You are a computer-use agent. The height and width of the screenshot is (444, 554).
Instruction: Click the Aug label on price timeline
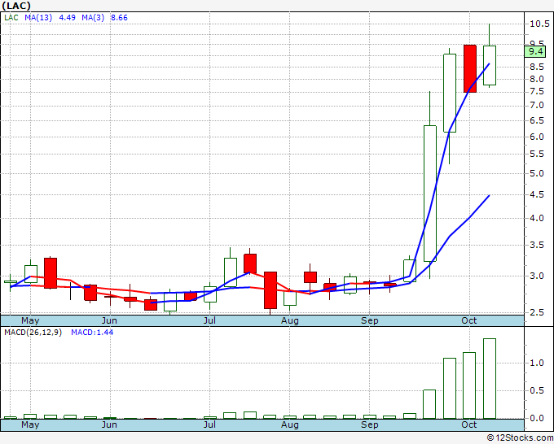tap(290, 320)
